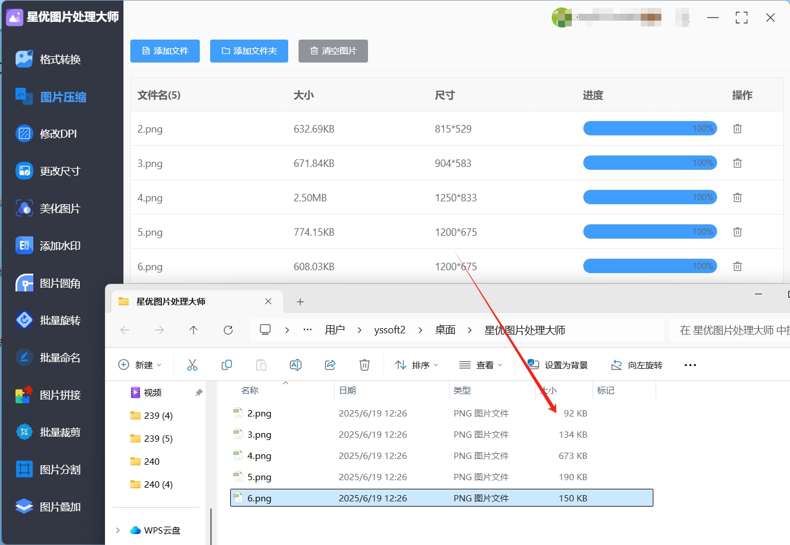Image resolution: width=790 pixels, height=545 pixels.
Task: Click the 添加文件 add file button
Action: click(165, 51)
